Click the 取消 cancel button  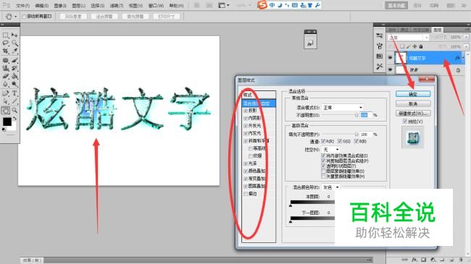pos(413,104)
